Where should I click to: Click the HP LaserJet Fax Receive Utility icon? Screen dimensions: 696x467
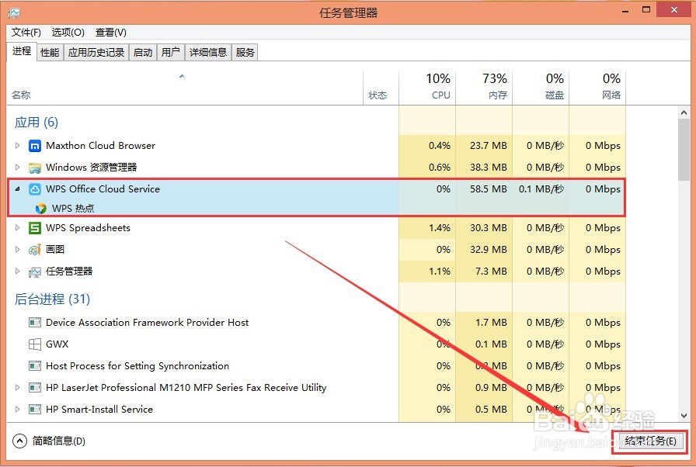coord(35,388)
